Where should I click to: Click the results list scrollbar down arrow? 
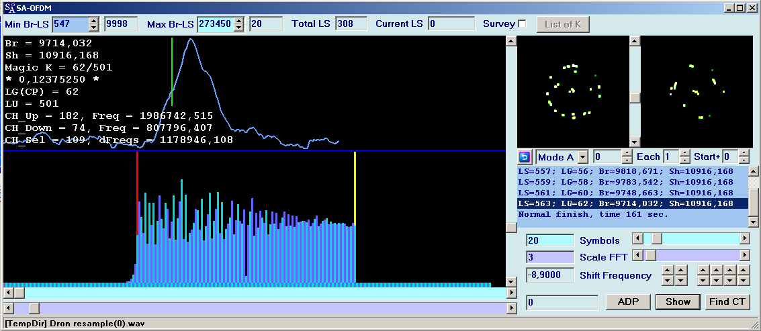(x=753, y=222)
